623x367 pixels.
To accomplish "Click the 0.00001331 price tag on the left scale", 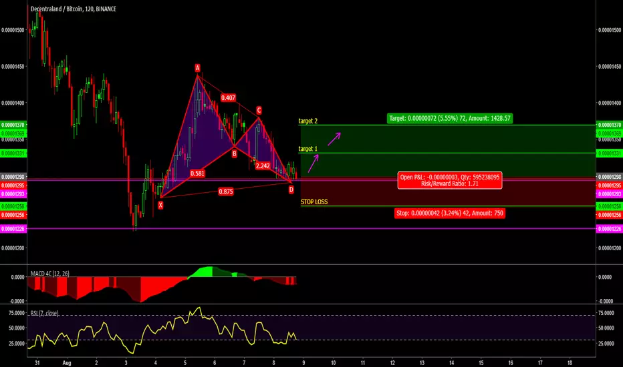I will (x=13, y=153).
